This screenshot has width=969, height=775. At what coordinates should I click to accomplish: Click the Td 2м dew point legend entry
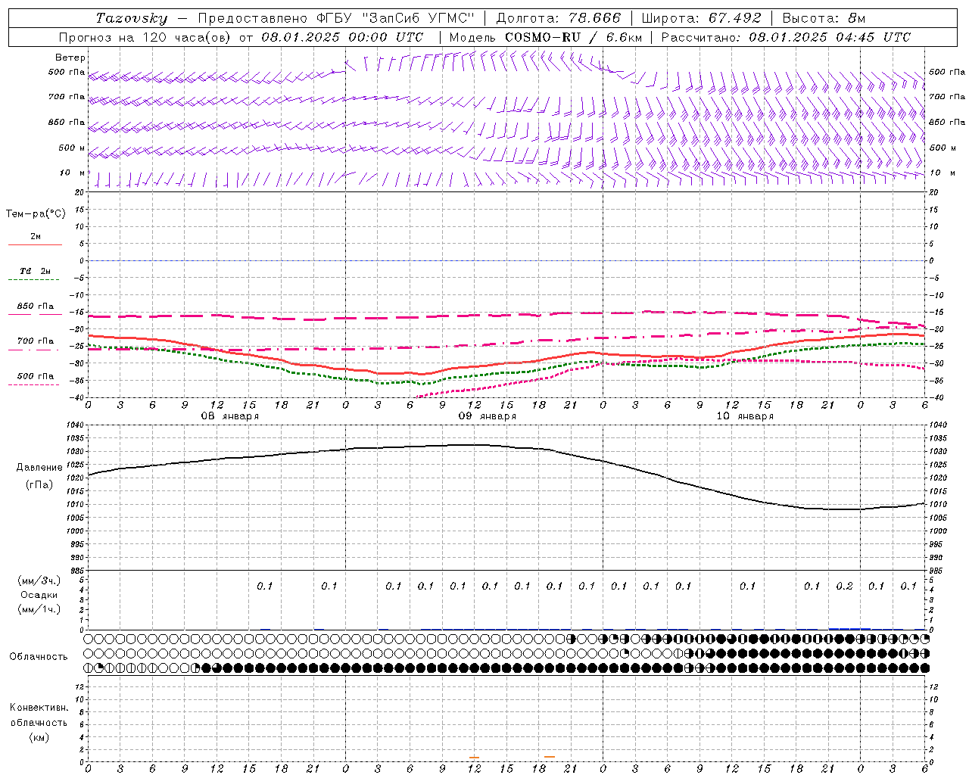click(36, 271)
